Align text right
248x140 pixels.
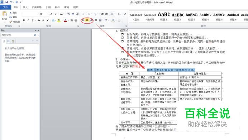pyautogui.click(x=91, y=20)
